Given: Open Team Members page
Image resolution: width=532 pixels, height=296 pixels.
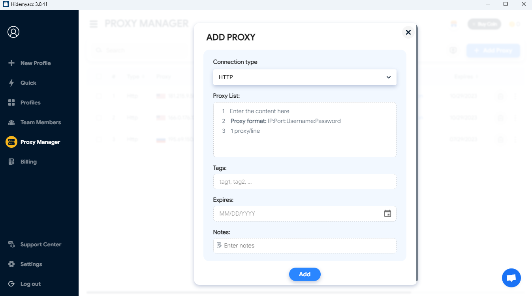Looking at the screenshot, I should click(41, 122).
